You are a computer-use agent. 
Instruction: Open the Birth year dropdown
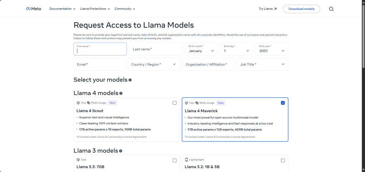click(272, 49)
